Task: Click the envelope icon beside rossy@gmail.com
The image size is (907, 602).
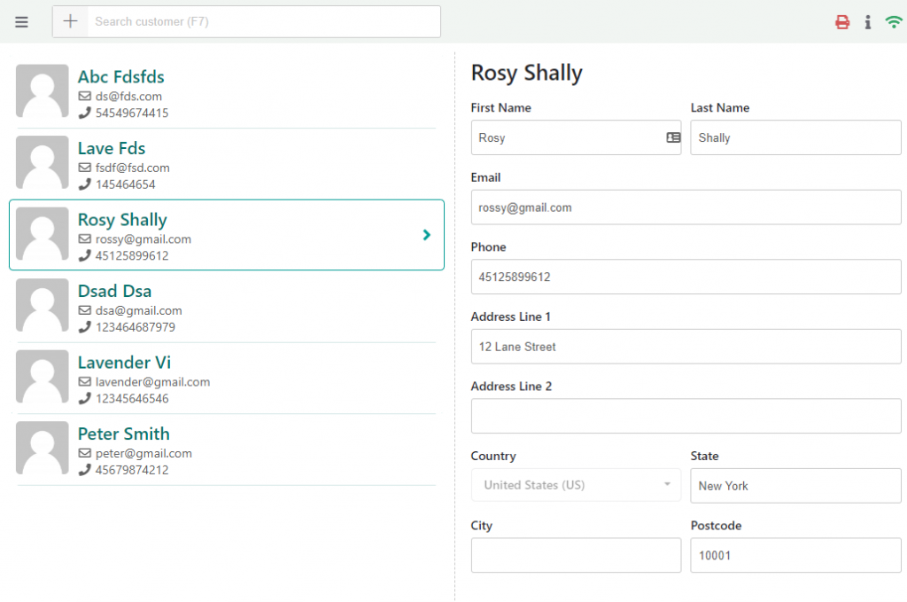Action: pyautogui.click(x=86, y=238)
